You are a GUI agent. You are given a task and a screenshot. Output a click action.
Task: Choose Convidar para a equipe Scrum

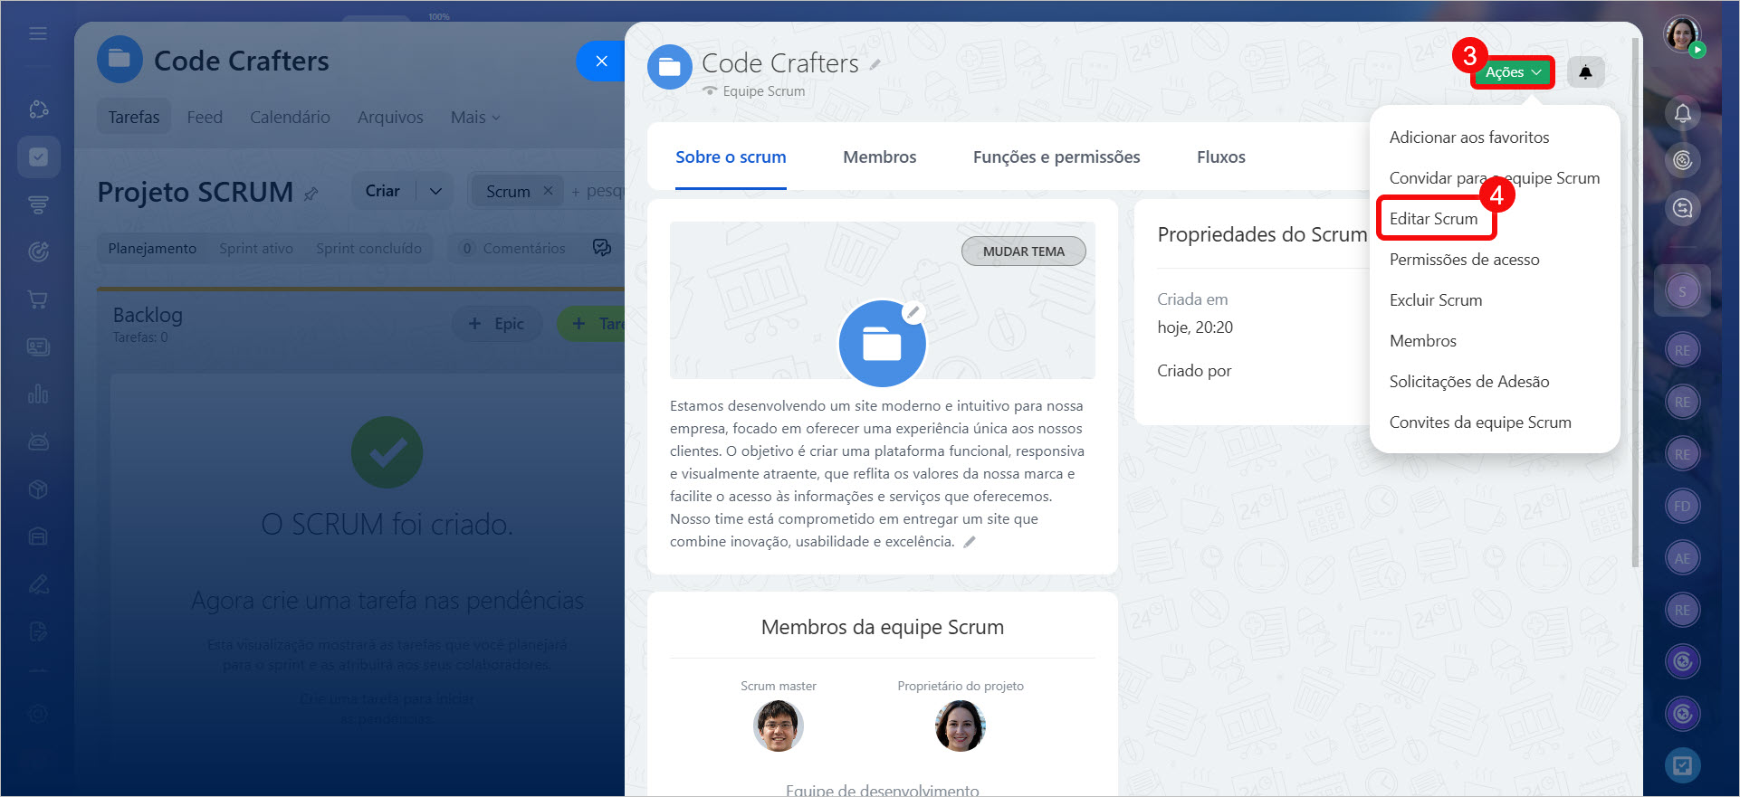pyautogui.click(x=1494, y=178)
